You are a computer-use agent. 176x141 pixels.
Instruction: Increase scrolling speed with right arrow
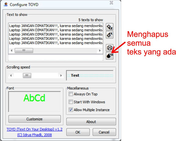click(61, 75)
